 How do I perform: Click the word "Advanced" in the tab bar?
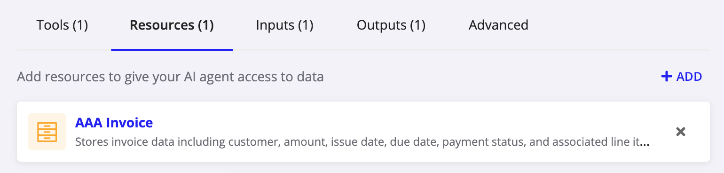pos(498,25)
